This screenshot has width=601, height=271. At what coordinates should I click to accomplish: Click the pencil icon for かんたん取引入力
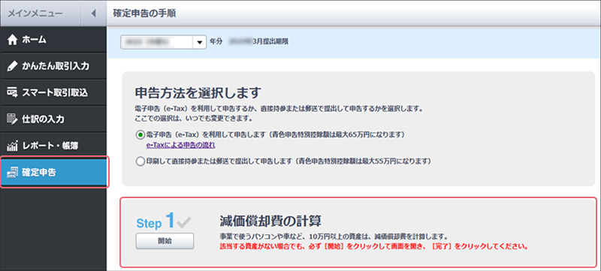pyautogui.click(x=13, y=66)
